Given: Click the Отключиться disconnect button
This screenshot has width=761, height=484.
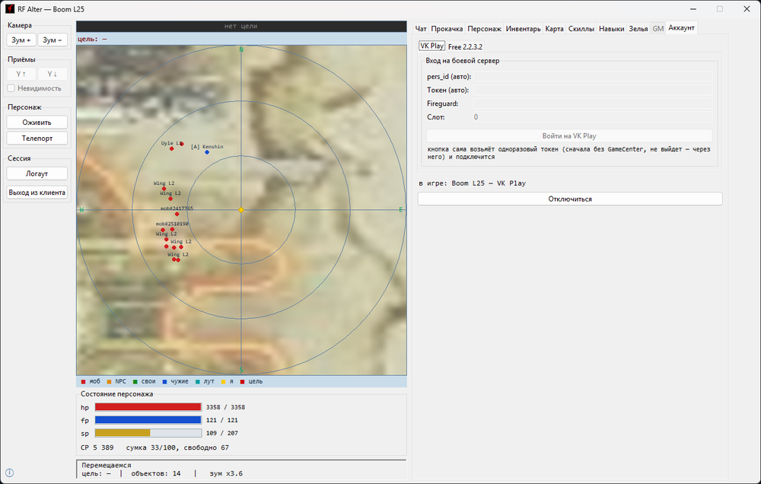Looking at the screenshot, I should click(x=570, y=199).
